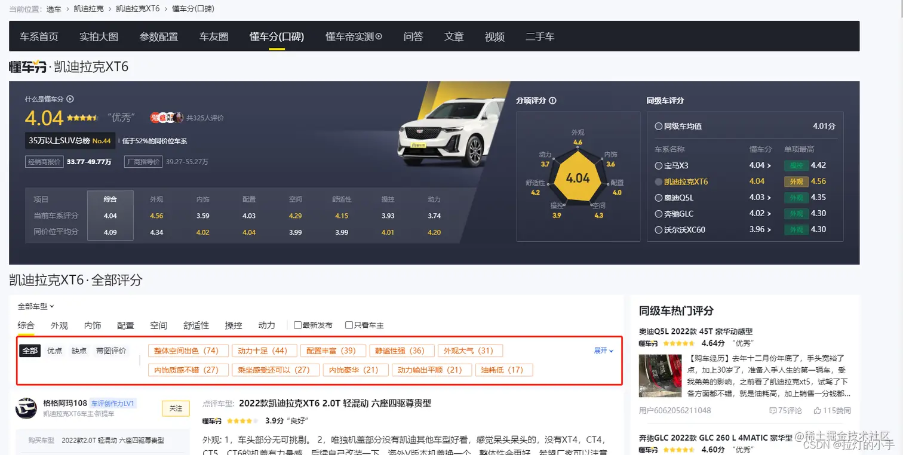Select the 全部 filter button
Image resolution: width=903 pixels, height=455 pixels.
(30, 351)
